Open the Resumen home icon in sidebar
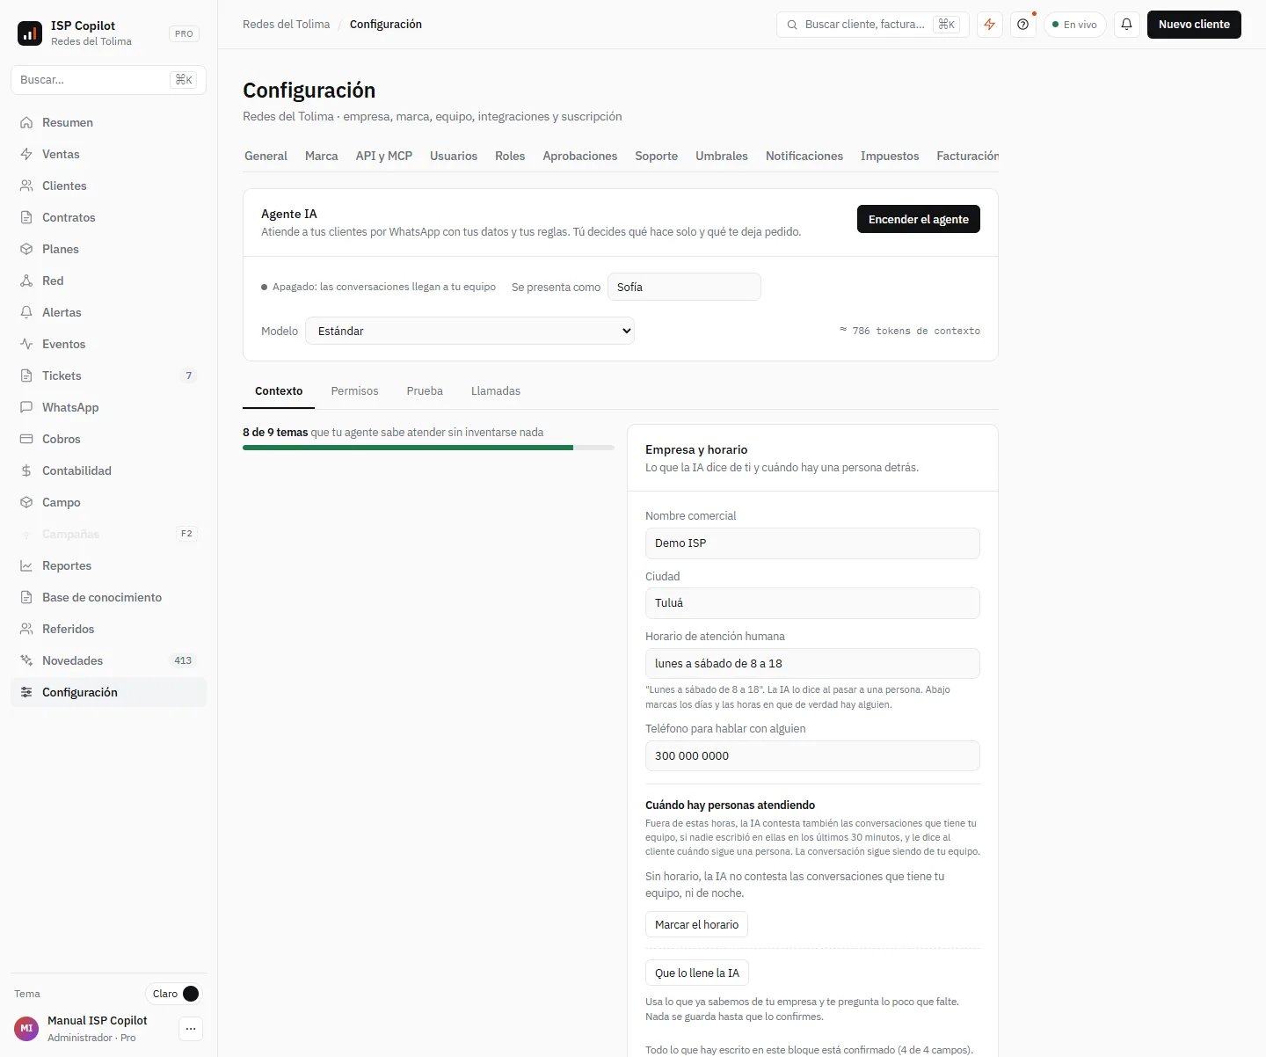Screen dimensions: 1266x1057 tap(26, 123)
